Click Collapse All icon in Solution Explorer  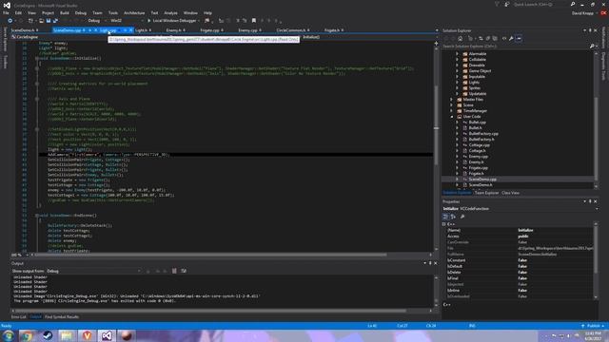point(488,38)
